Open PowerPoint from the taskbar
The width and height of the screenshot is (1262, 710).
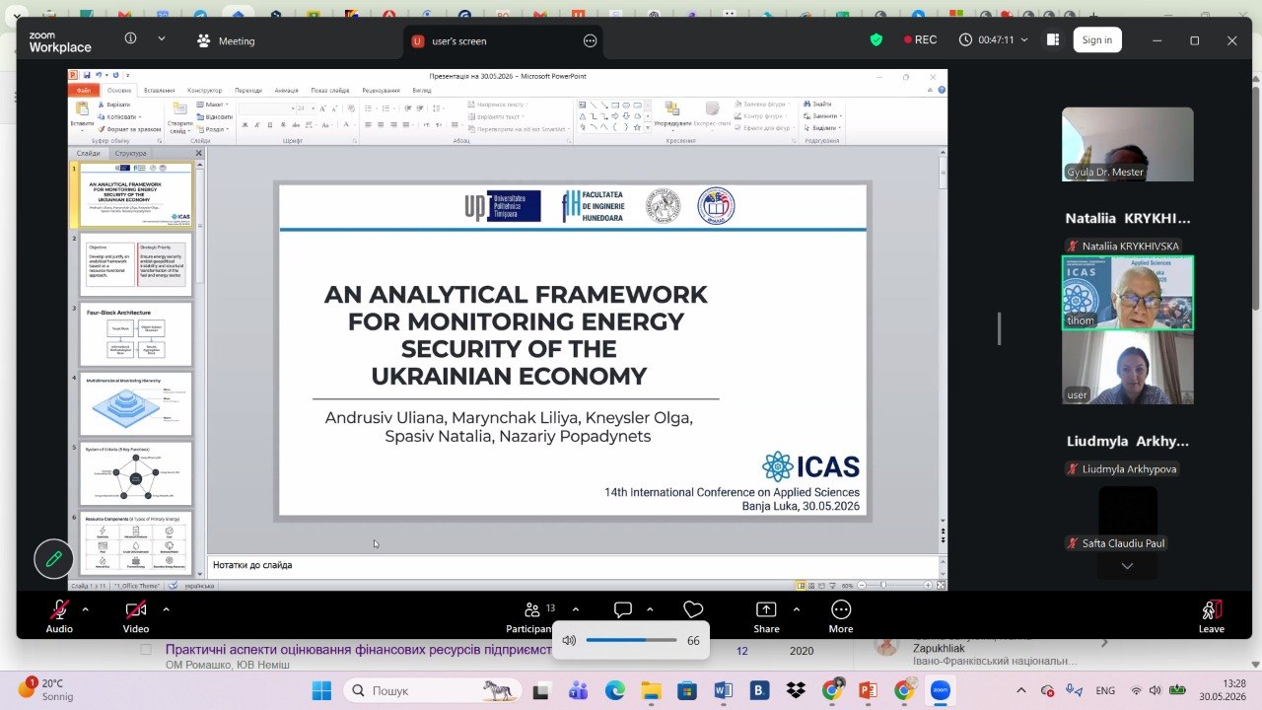(868, 690)
